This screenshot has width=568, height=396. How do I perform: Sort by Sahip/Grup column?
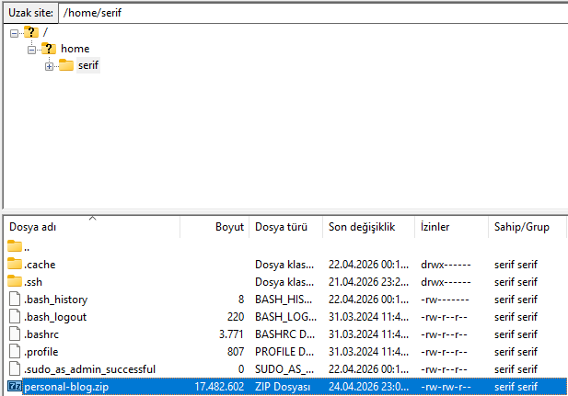coord(527,227)
